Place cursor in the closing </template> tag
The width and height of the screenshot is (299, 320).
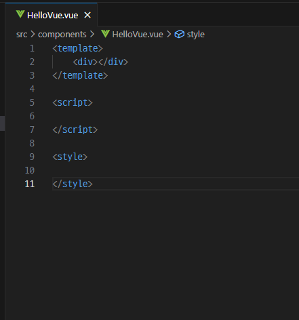[x=80, y=75]
